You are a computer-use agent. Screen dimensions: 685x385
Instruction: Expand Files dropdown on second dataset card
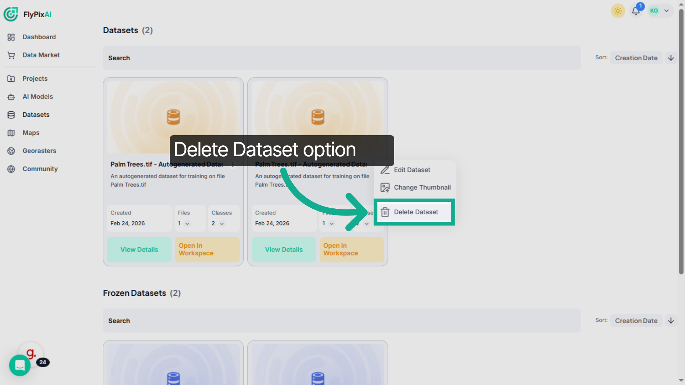pyautogui.click(x=332, y=224)
